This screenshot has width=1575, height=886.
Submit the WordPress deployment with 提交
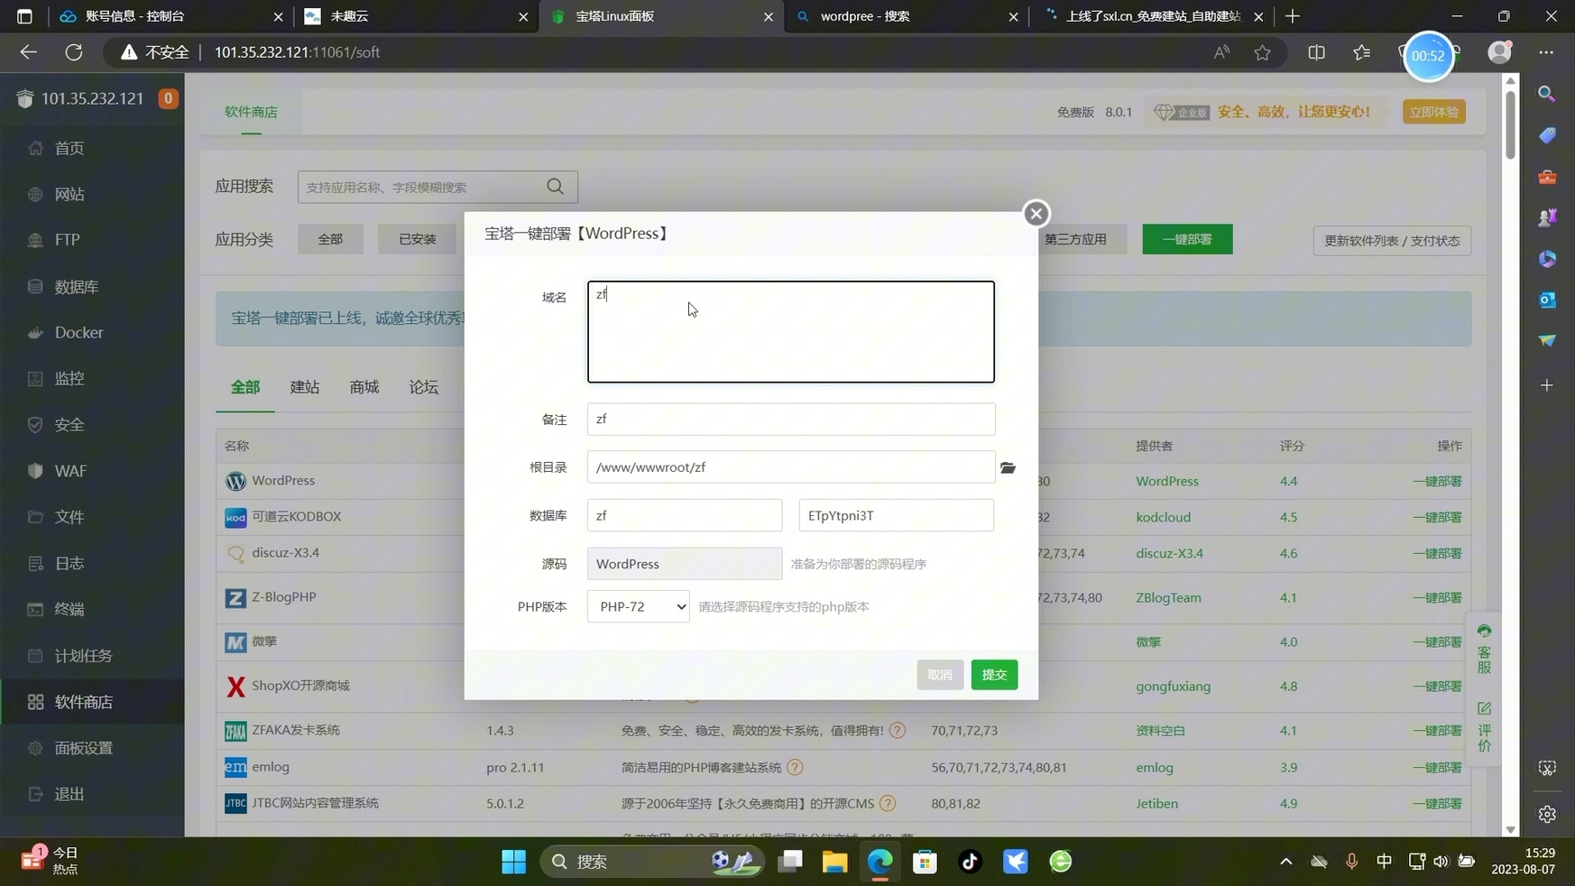click(994, 674)
